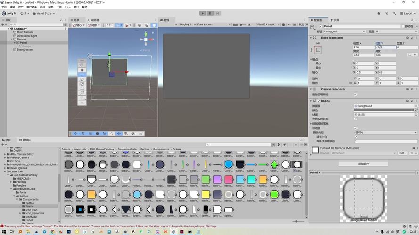Open the first menu bar item (文件)

coord(4,7)
